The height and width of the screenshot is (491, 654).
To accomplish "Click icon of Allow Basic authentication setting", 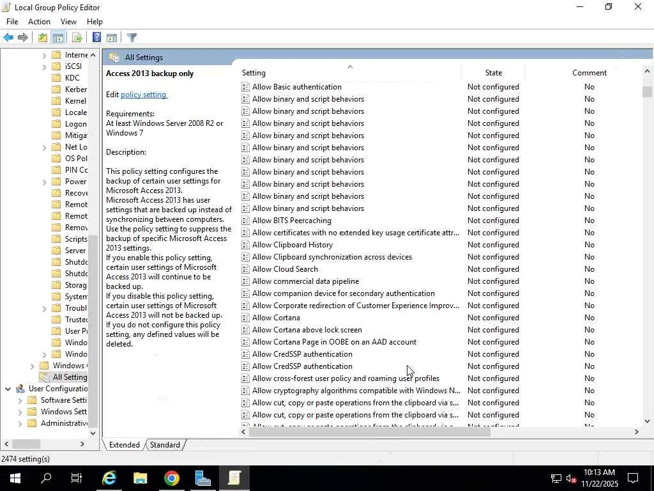I will click(x=246, y=87).
